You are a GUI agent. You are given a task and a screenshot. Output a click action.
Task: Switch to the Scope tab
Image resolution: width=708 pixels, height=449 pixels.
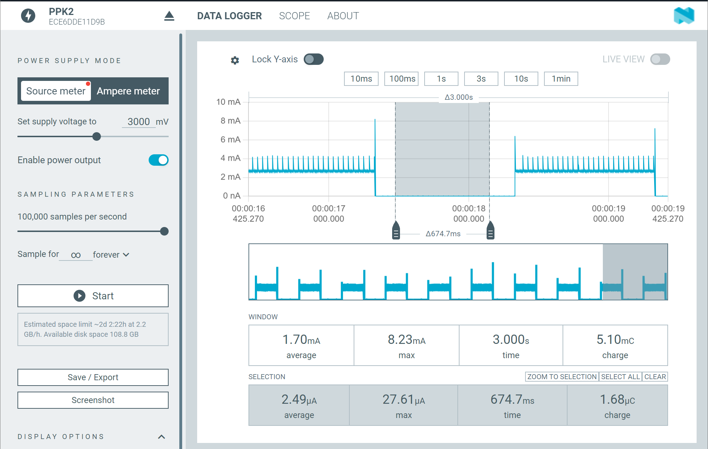294,16
